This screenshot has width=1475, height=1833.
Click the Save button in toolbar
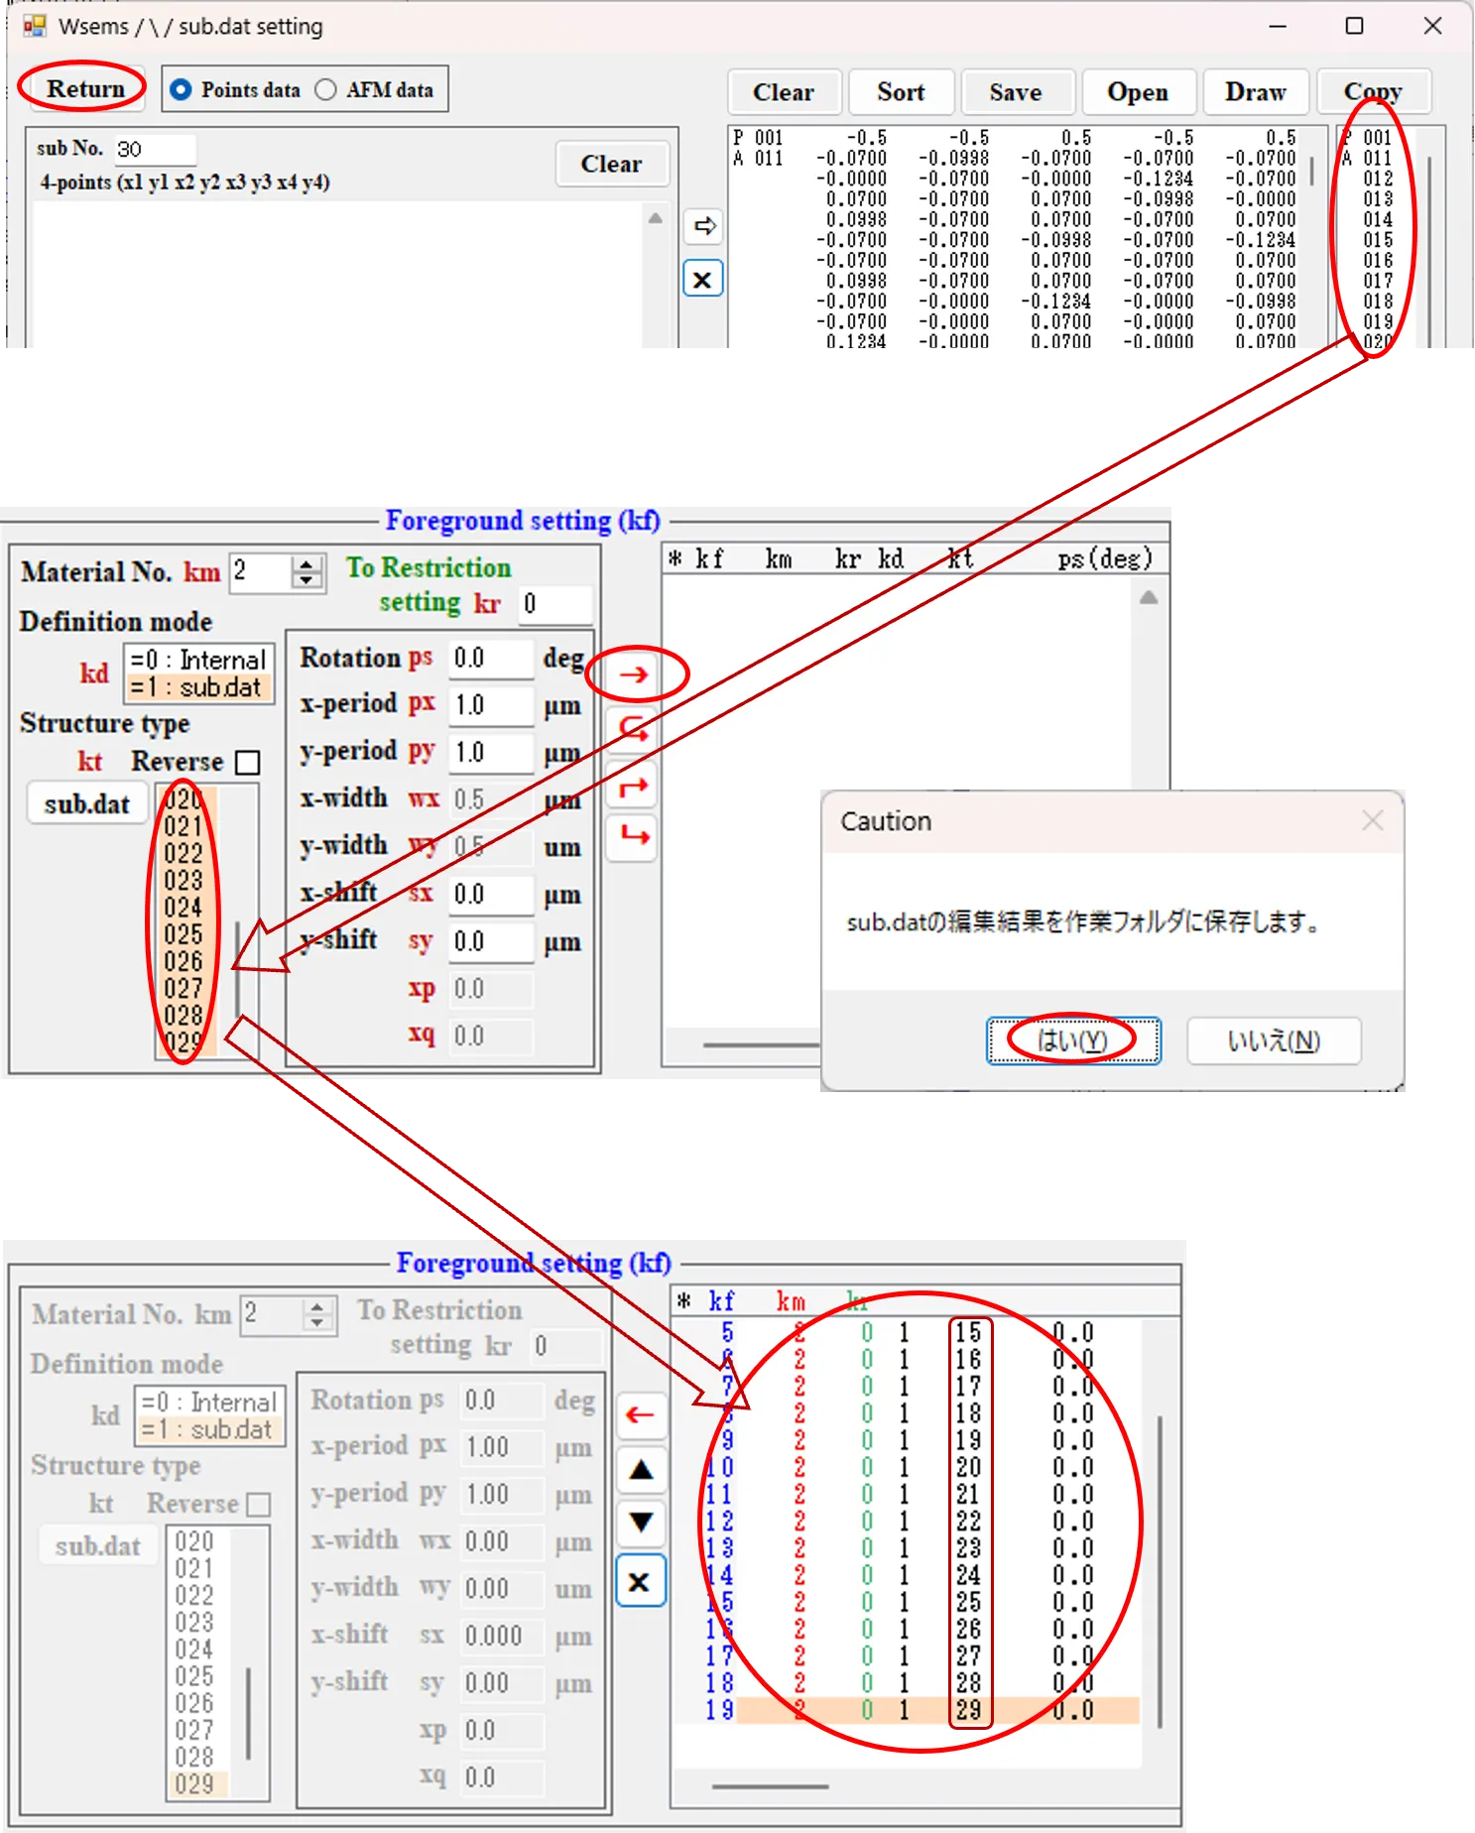[x=1015, y=92]
